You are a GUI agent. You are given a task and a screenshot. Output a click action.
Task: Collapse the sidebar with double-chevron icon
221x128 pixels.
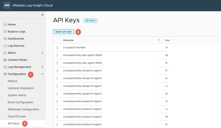click(x=42, y=15)
